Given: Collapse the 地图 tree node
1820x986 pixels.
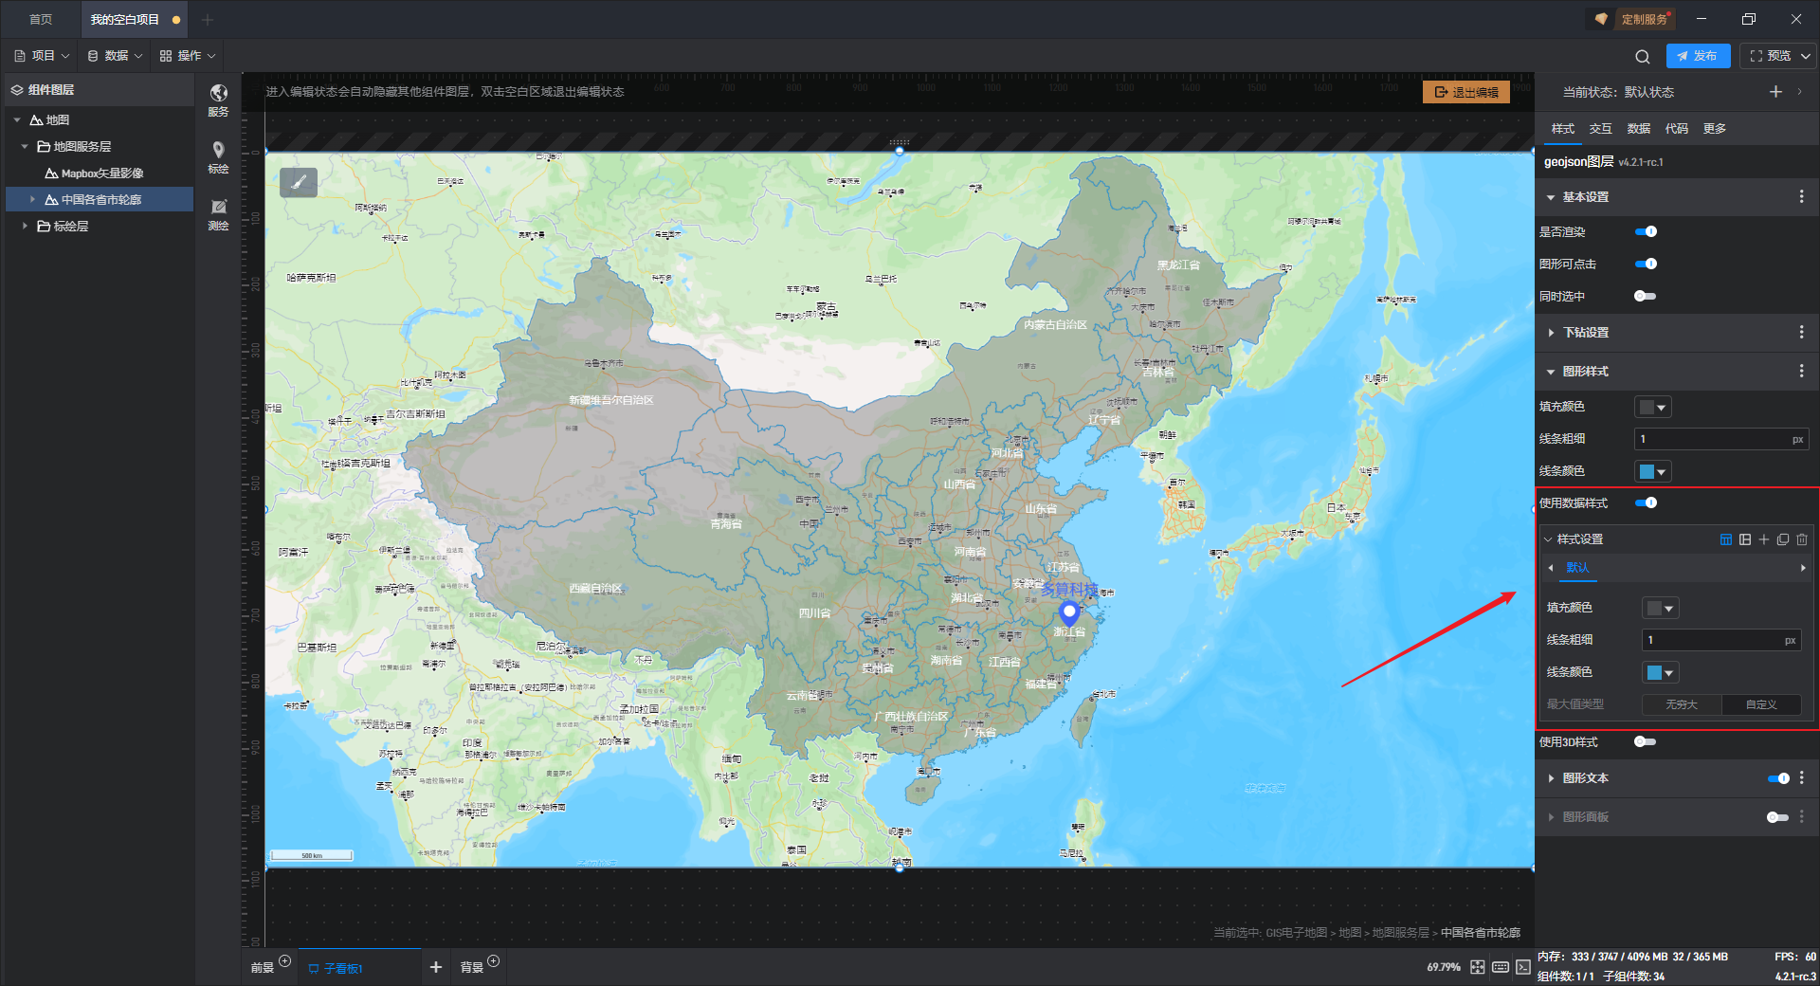Looking at the screenshot, I should click(x=17, y=120).
